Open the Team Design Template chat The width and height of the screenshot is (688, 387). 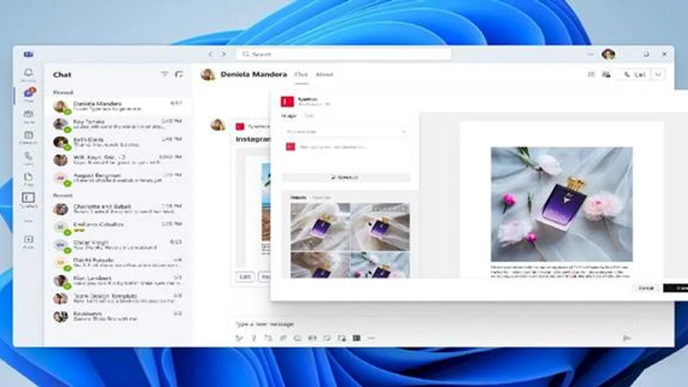point(118,298)
